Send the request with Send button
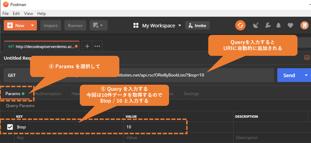 [289, 75]
